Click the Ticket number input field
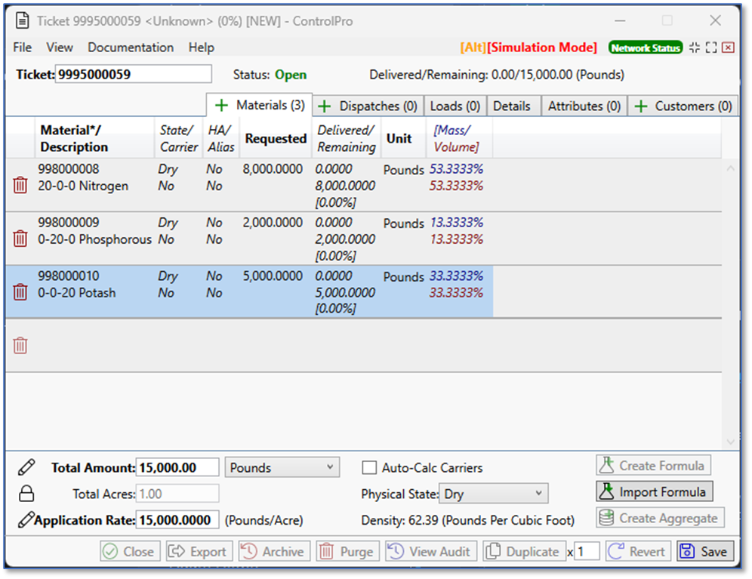This screenshot has width=752, height=579. click(x=133, y=74)
